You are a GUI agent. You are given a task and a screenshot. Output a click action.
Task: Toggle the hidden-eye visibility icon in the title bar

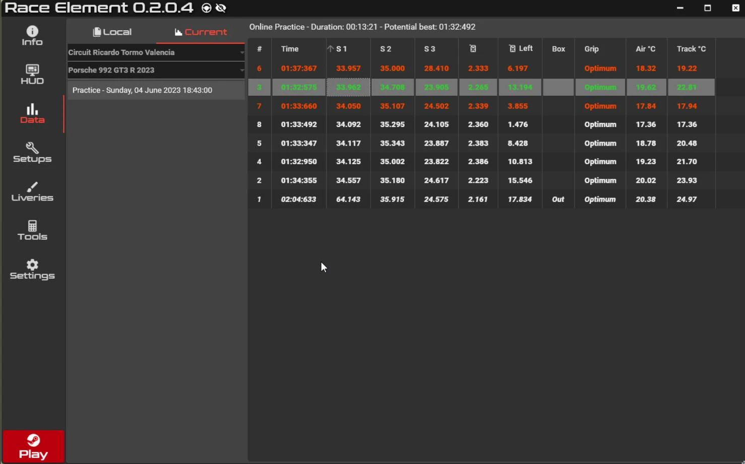(x=220, y=8)
